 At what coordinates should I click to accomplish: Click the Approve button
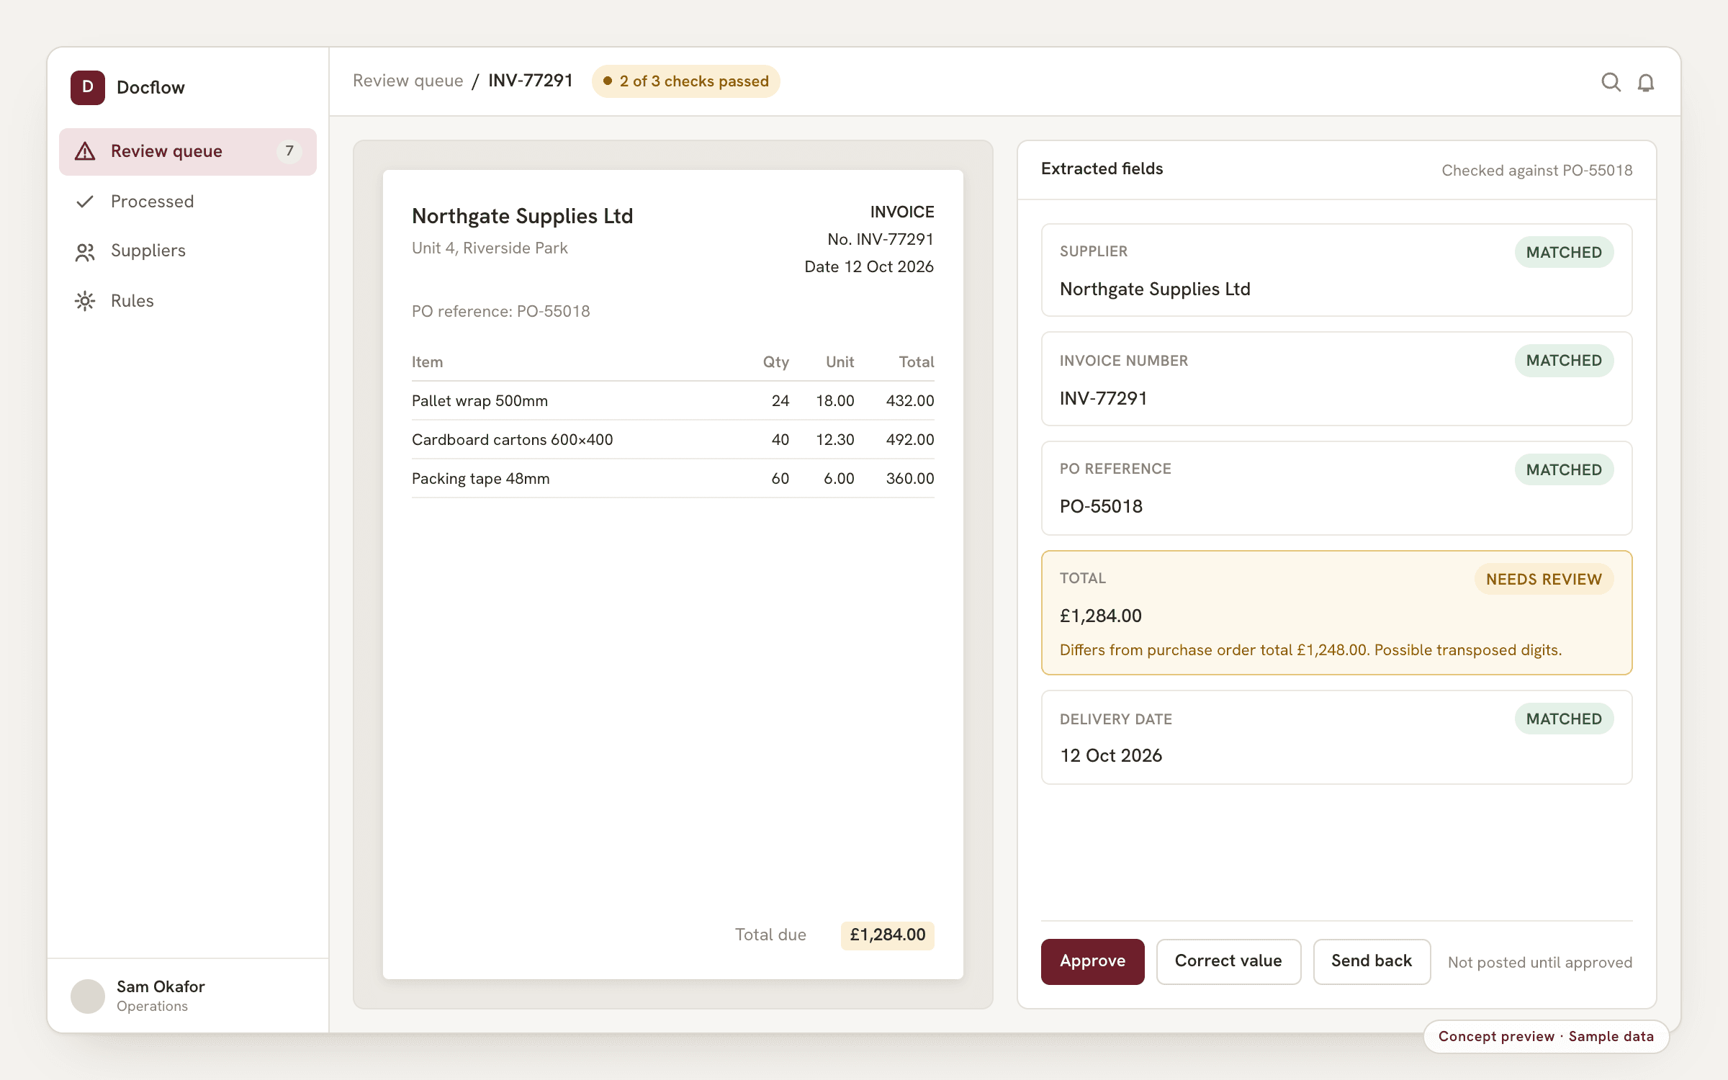(1092, 961)
